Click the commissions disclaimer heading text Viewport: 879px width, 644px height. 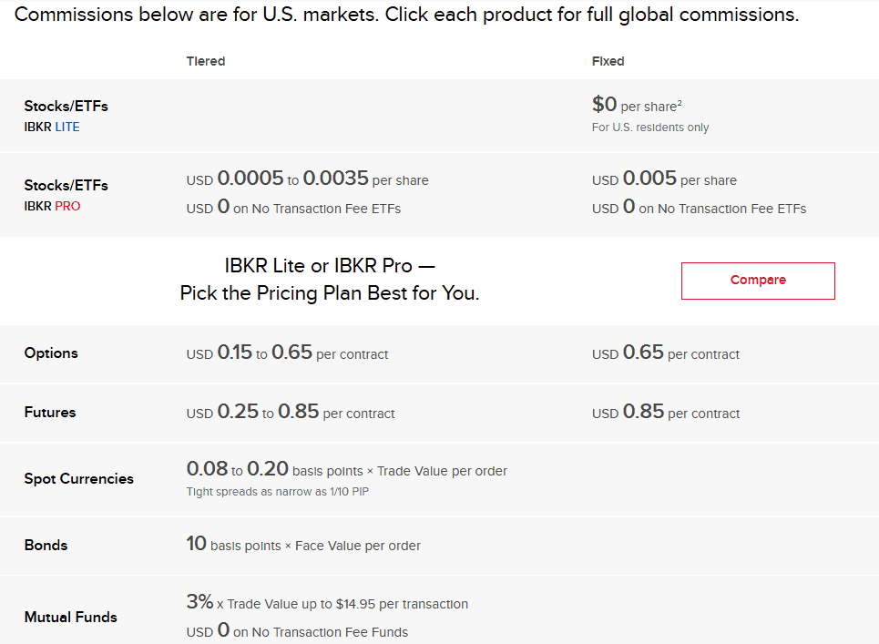tap(410, 15)
